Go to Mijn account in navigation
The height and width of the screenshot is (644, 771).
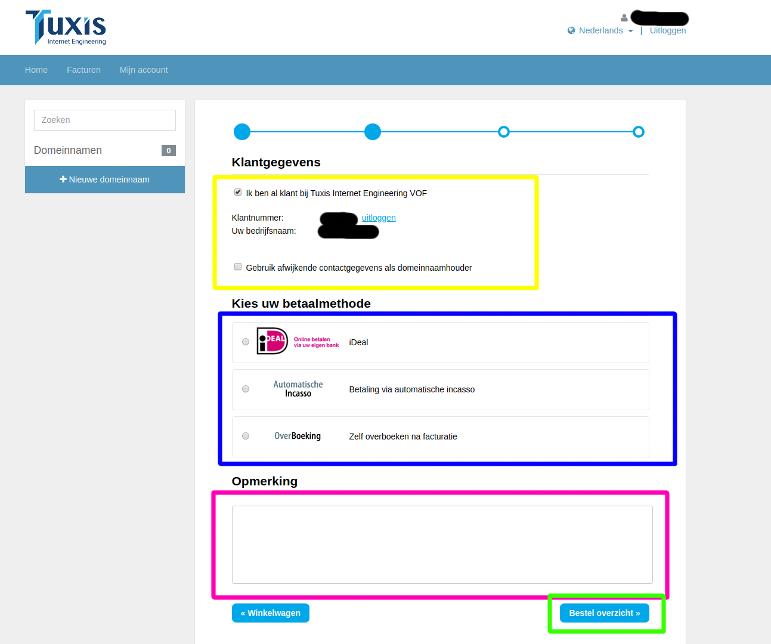(144, 70)
